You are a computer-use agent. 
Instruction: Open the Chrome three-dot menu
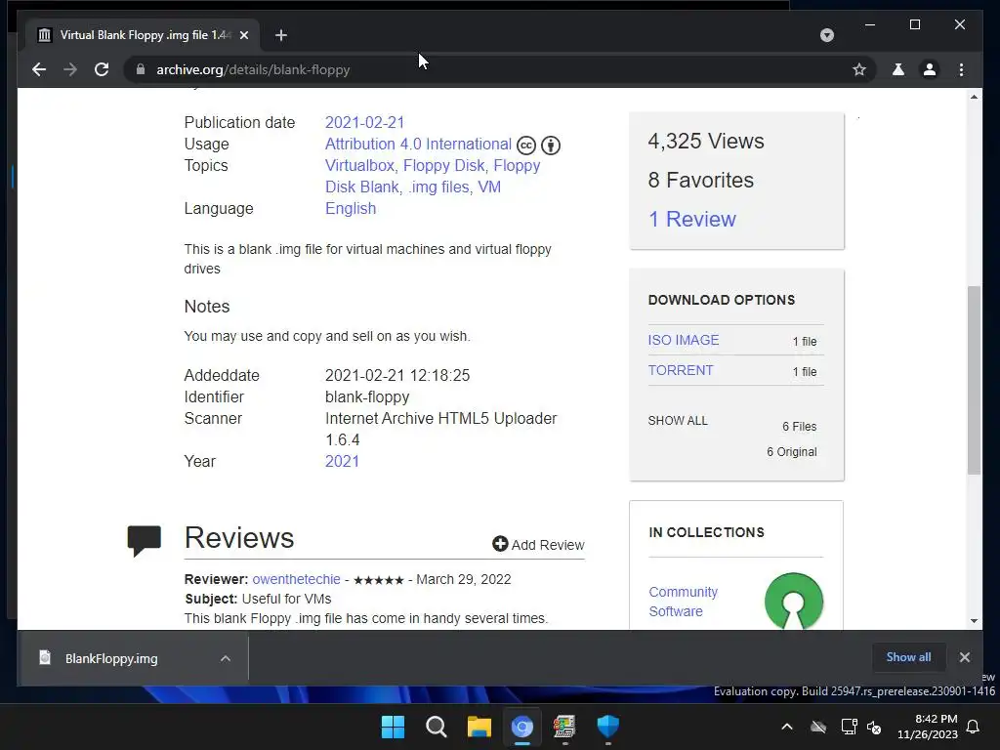[962, 69]
